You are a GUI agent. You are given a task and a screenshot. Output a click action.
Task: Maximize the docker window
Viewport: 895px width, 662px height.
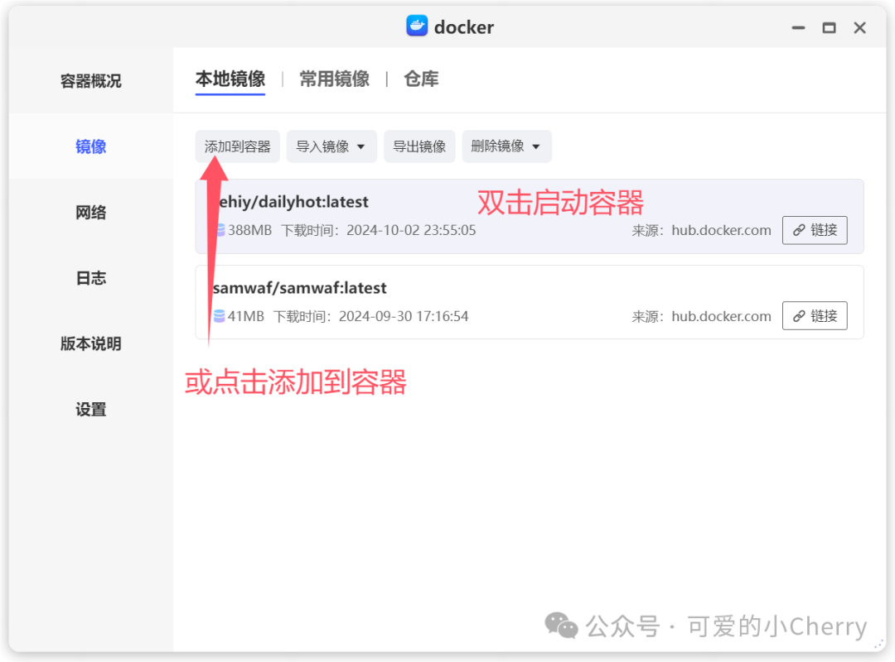[x=829, y=27]
